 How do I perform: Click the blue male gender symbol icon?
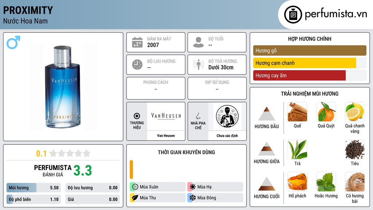[13, 42]
